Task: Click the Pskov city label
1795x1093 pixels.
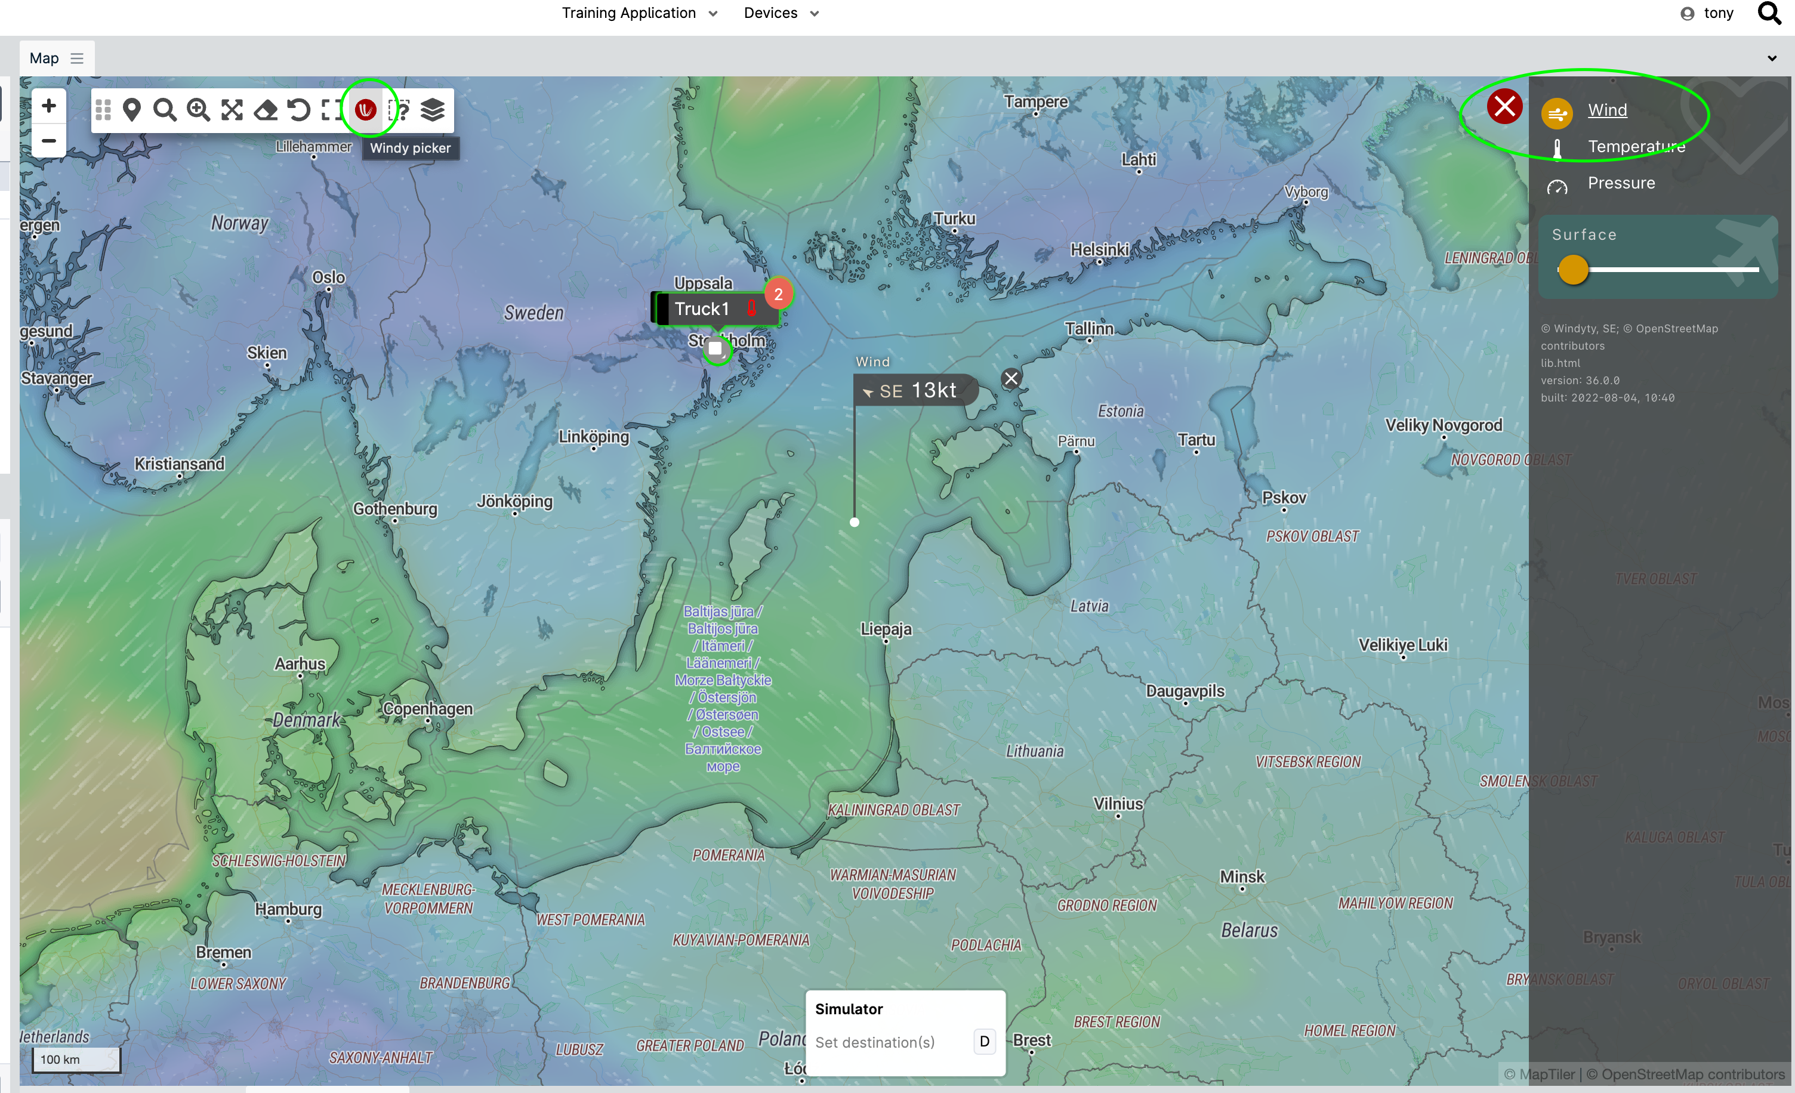Action: point(1284,498)
